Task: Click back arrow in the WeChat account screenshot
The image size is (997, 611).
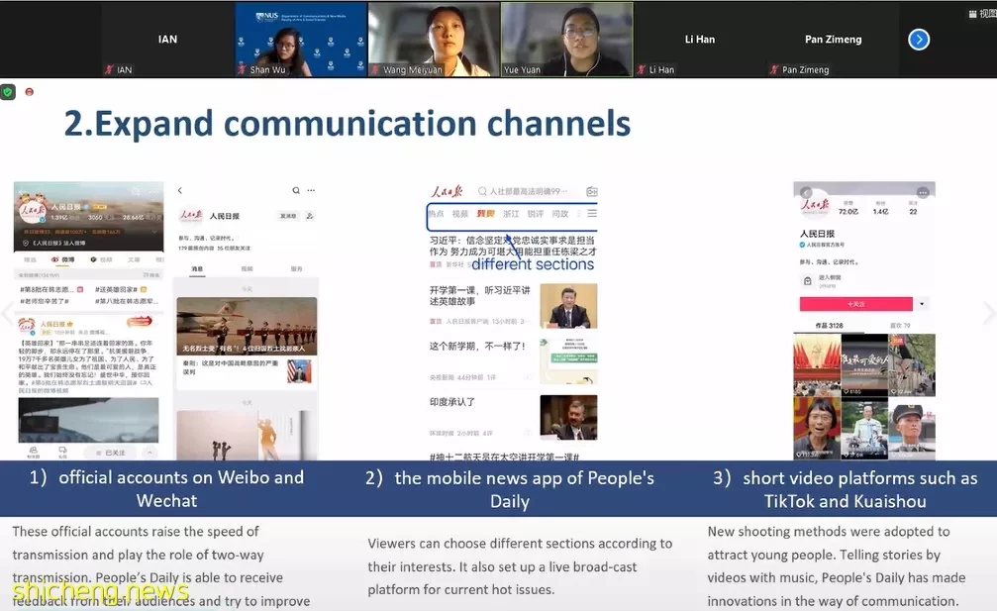Action: tap(180, 190)
